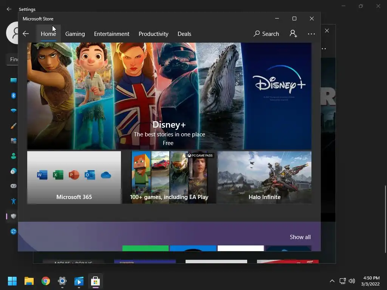
Task: Click the Microsoft Store taskbar icon
Action: pyautogui.click(x=96, y=281)
